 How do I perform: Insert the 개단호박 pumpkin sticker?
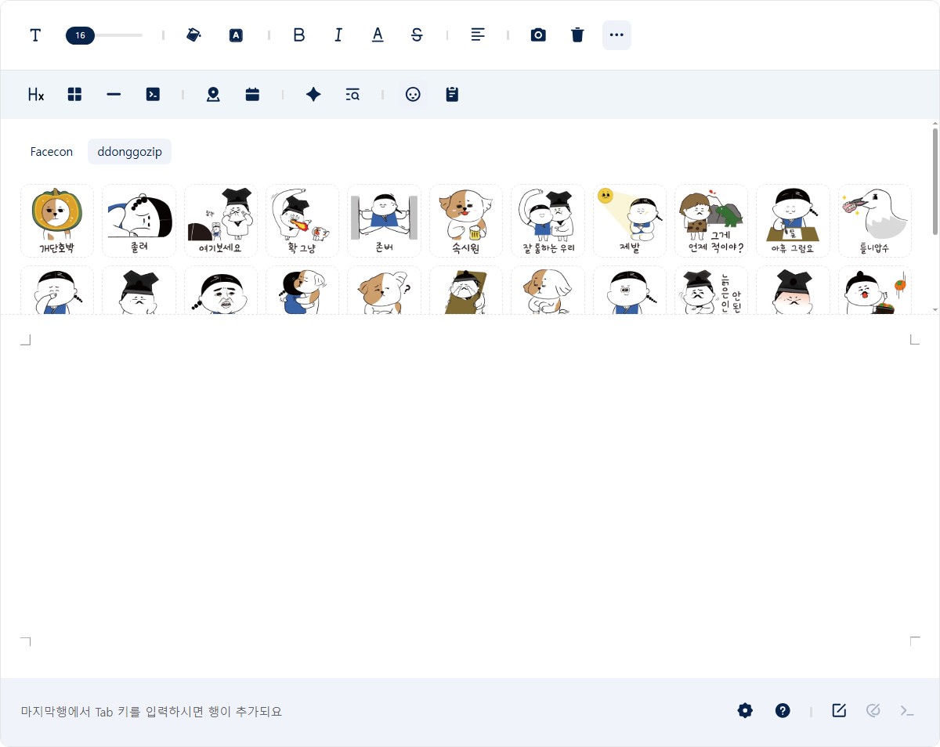coord(57,221)
